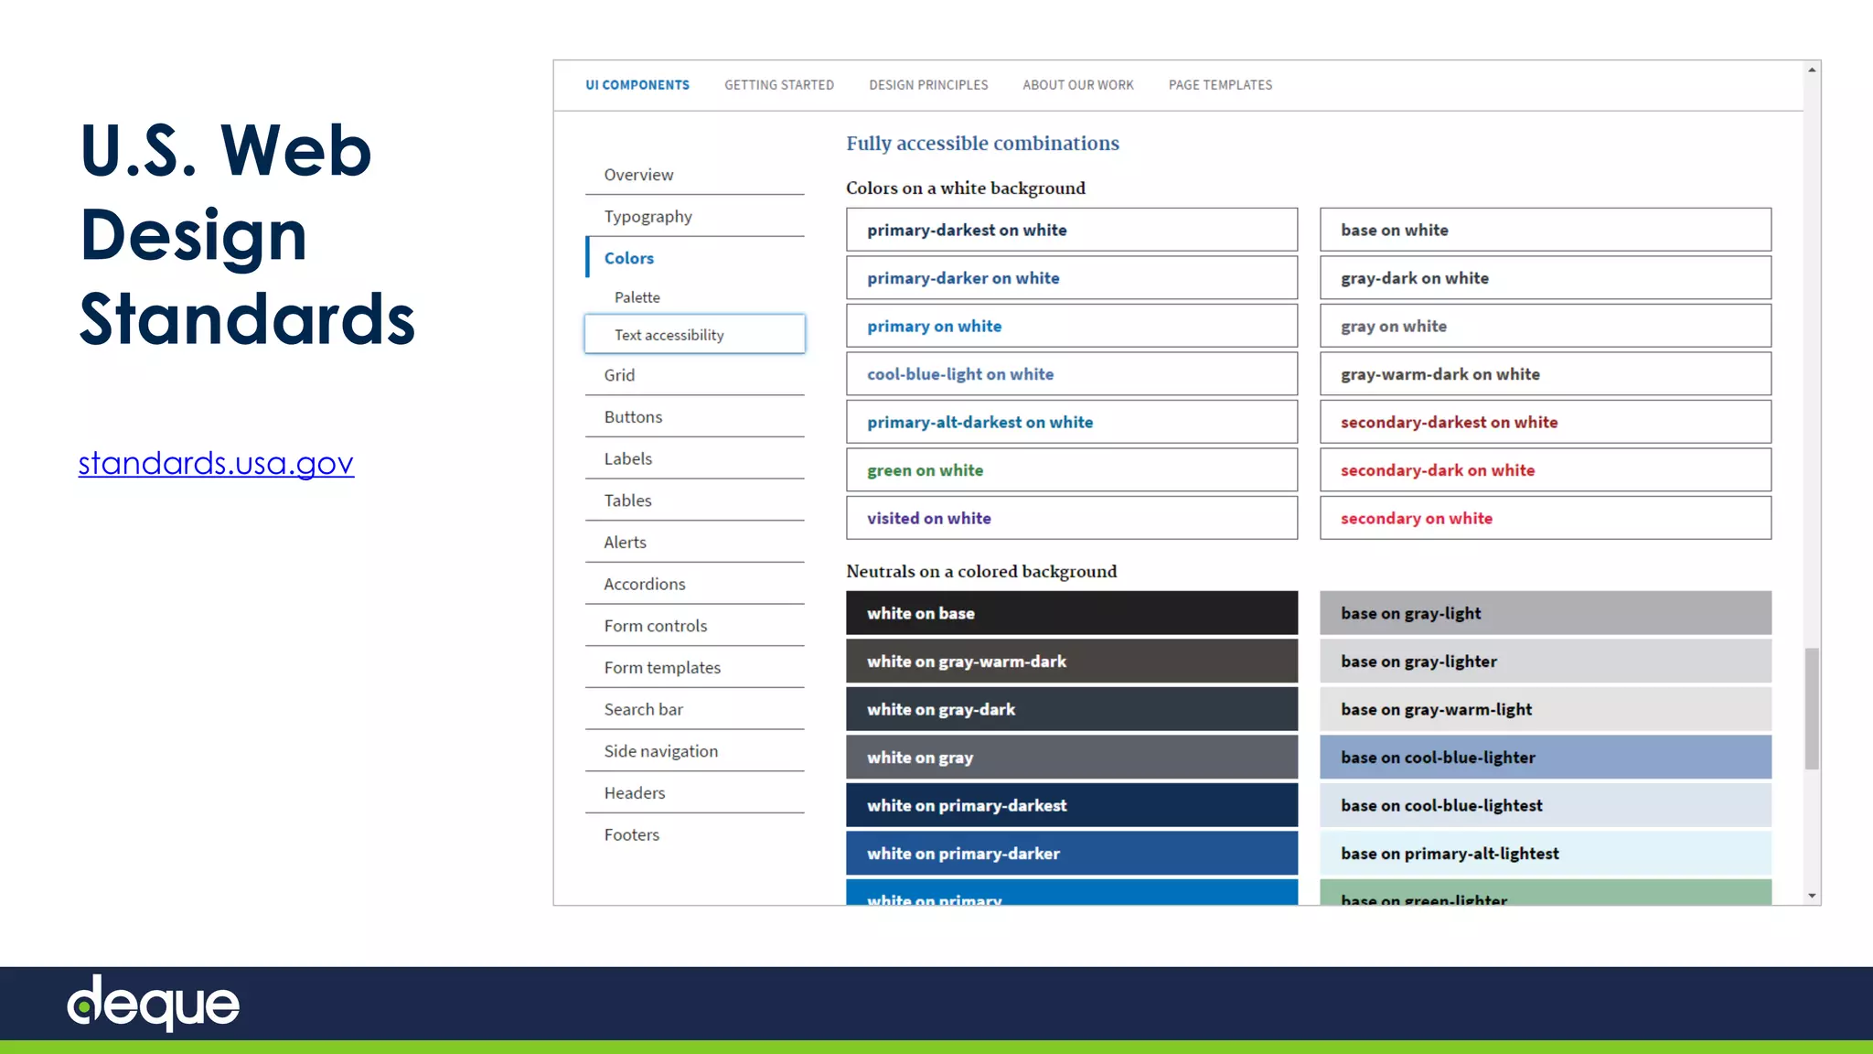The image size is (1873, 1054).
Task: Click the U.S. Web Design Standards title
Action: (247, 234)
